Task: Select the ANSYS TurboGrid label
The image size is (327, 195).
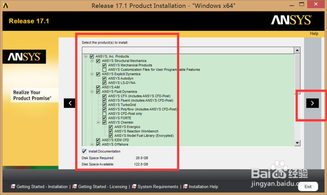Action: pos(122,105)
